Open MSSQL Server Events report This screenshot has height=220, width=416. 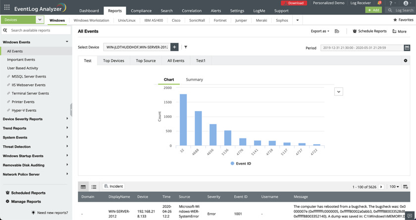(29, 77)
